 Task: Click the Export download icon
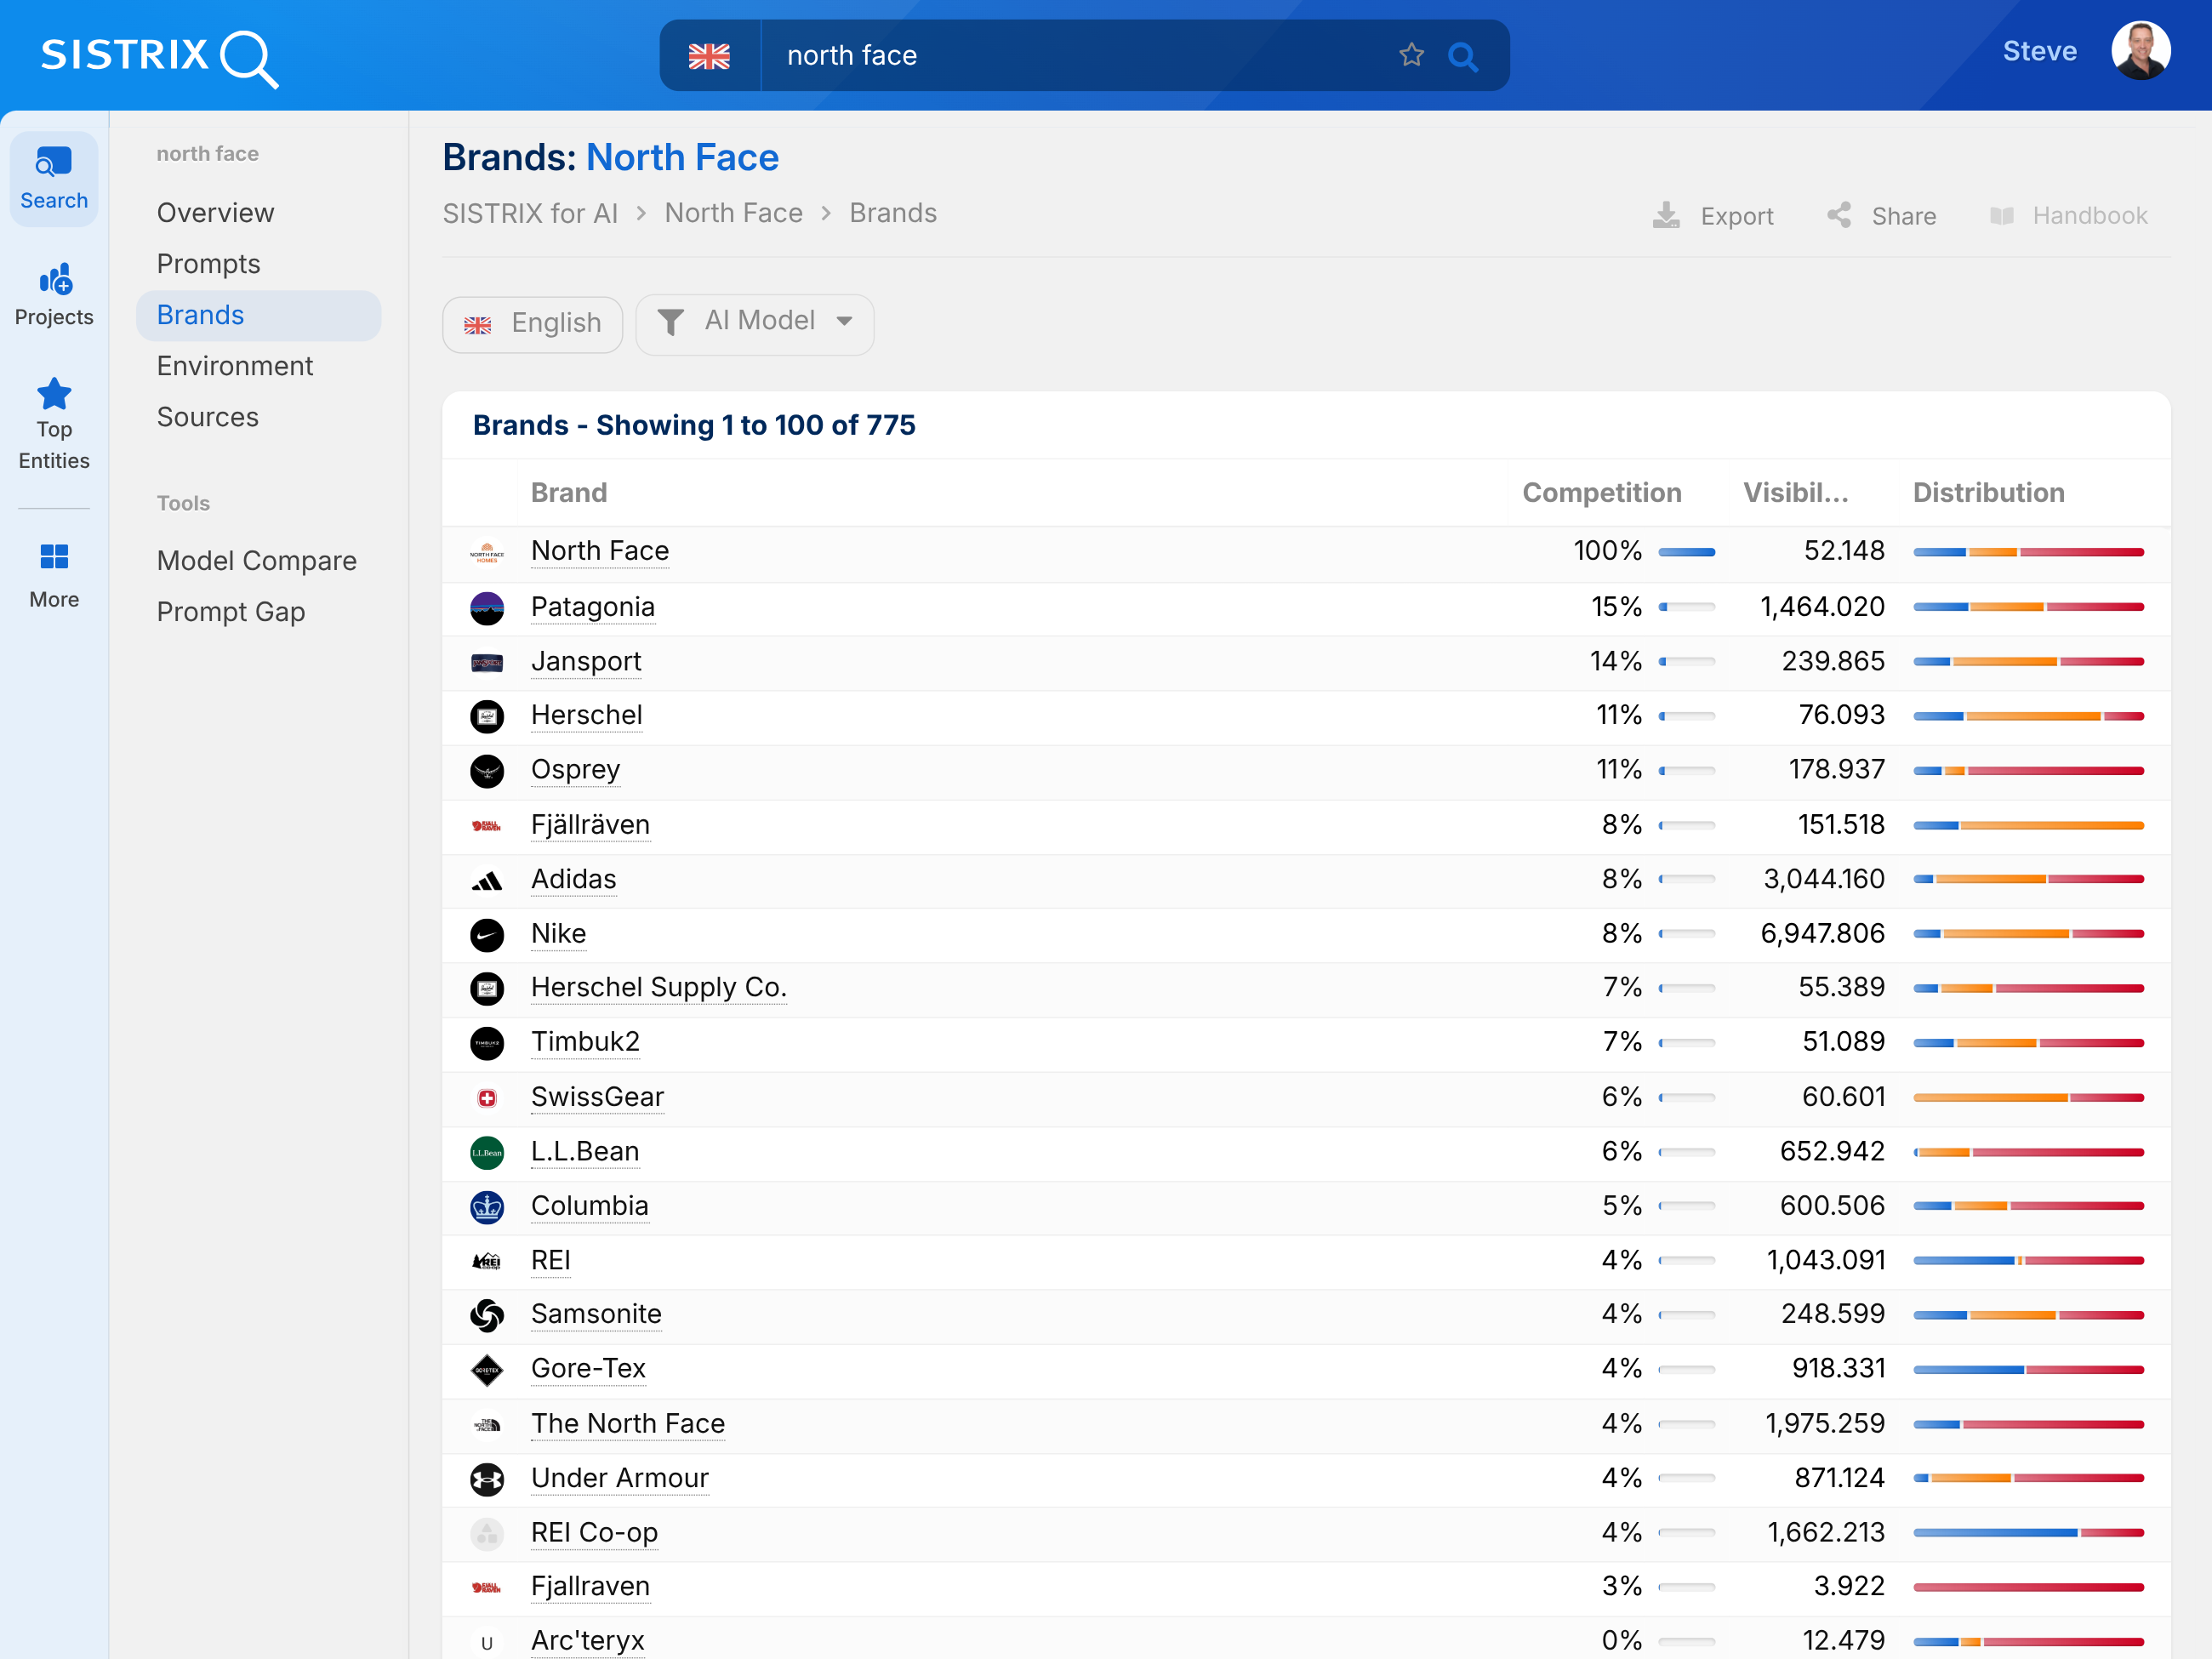tap(1666, 215)
